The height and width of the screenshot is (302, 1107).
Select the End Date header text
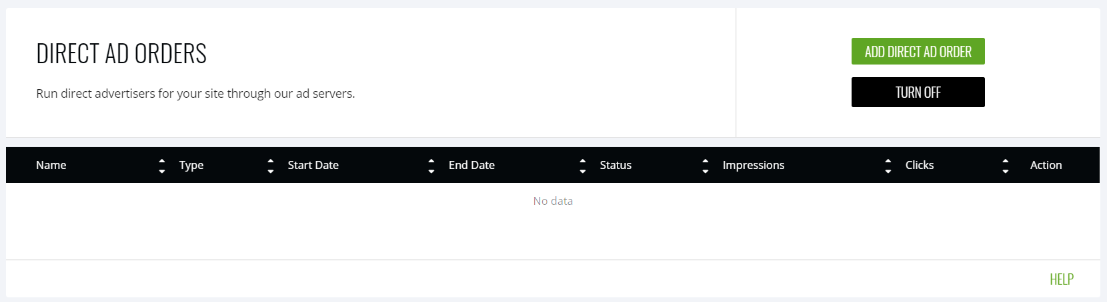(471, 165)
